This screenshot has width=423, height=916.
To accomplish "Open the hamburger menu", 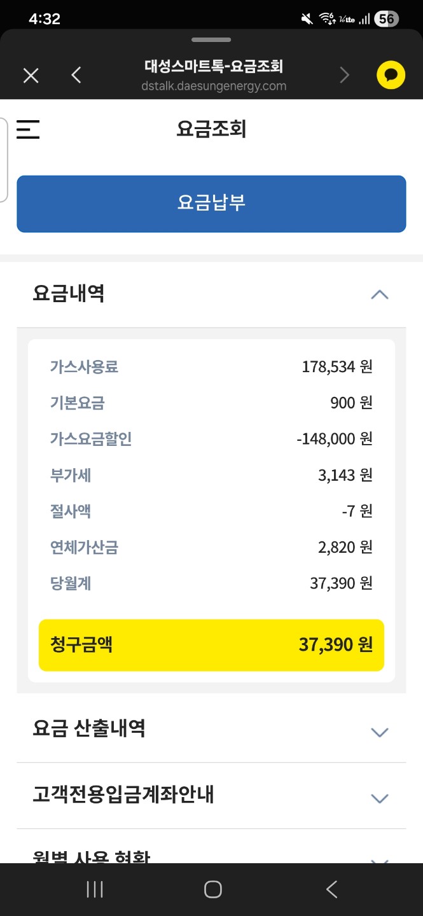I will click(x=28, y=129).
